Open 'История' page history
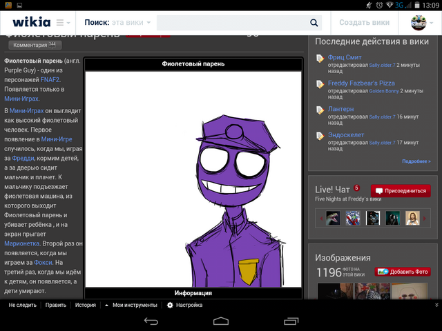 click(86, 305)
